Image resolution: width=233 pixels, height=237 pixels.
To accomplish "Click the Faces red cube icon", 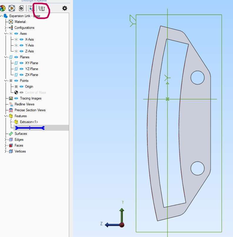I will pyautogui.click(x=11, y=145).
